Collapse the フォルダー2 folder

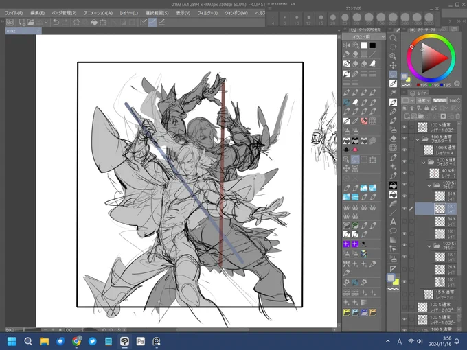coord(424,163)
